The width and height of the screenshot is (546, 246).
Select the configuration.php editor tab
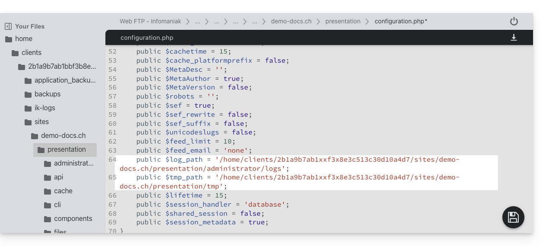coord(147,38)
